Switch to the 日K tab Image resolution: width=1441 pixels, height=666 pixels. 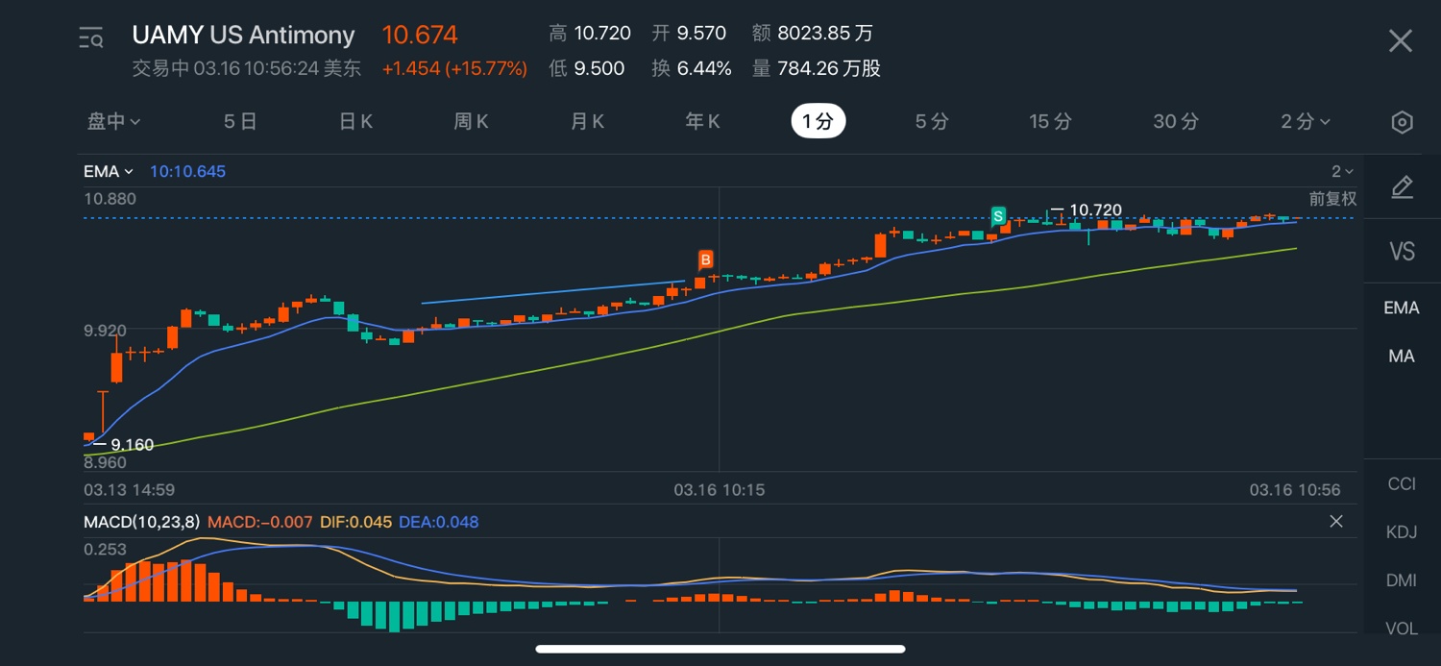[355, 121]
